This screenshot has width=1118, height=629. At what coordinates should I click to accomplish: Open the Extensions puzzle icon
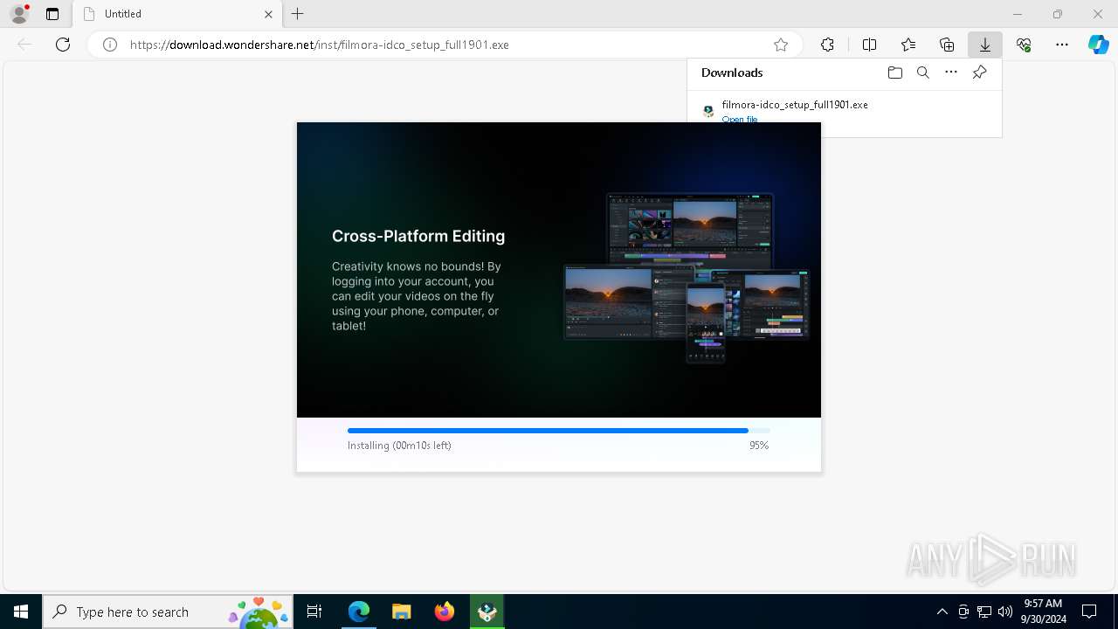click(x=827, y=45)
